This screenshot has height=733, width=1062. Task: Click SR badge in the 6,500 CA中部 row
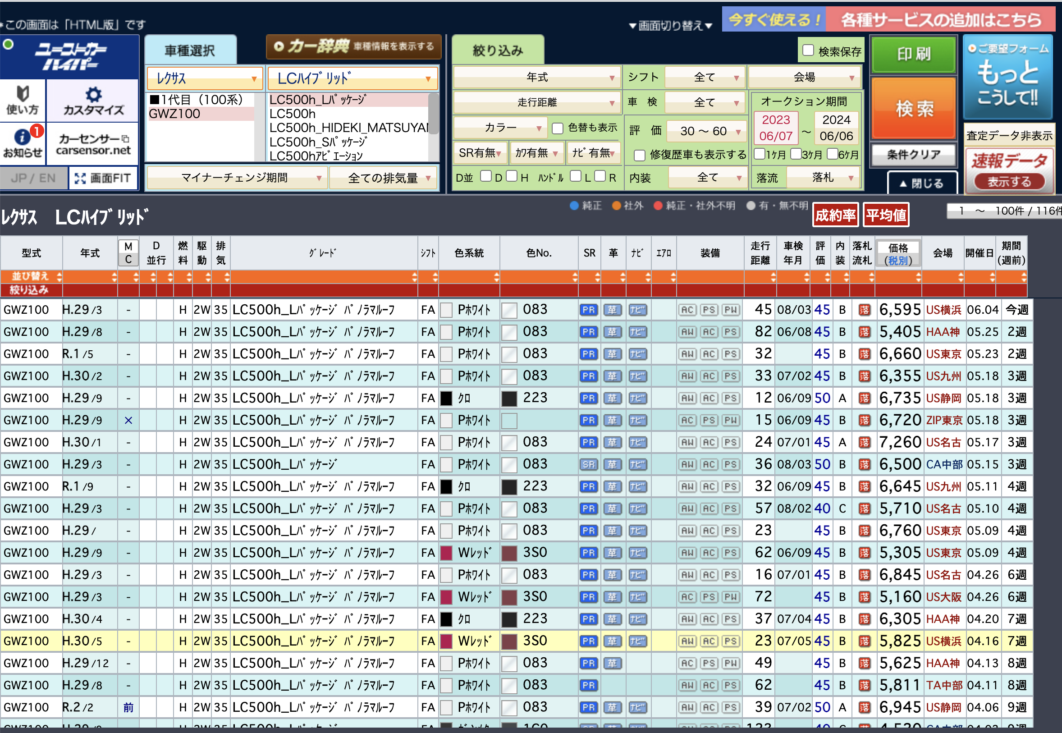[x=589, y=465]
